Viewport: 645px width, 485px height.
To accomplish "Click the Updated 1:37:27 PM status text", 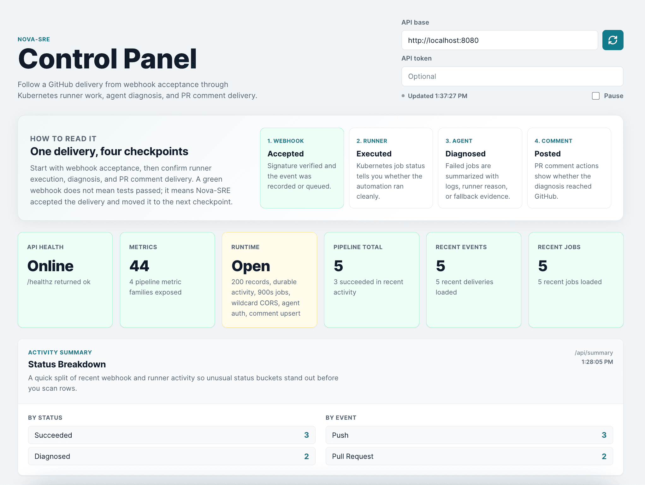I will [x=437, y=96].
